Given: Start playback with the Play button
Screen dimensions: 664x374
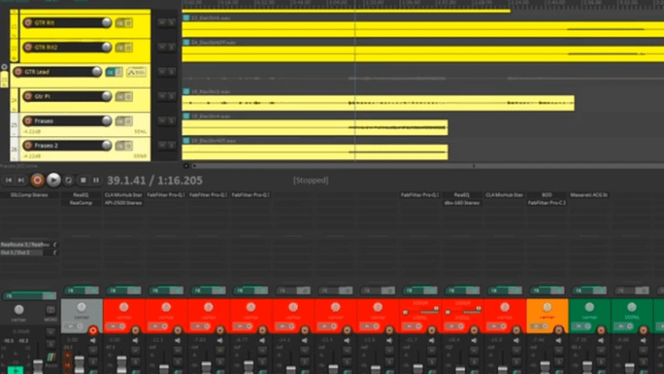Looking at the screenshot, I should 54,180.
